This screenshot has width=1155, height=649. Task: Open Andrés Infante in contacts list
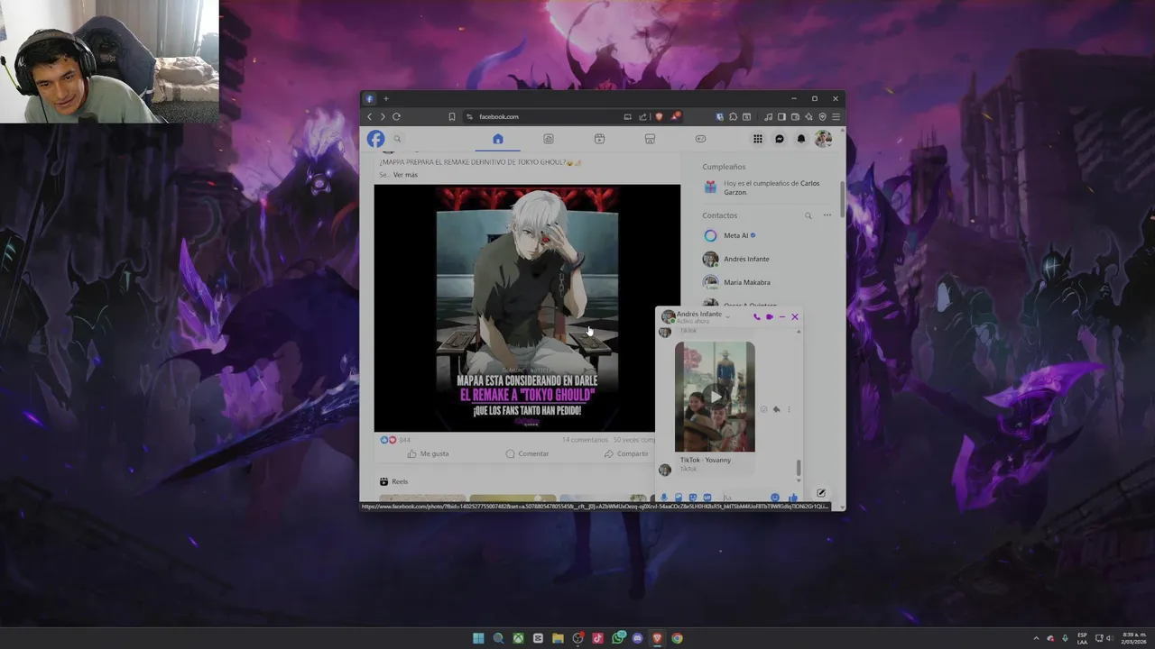[746, 259]
